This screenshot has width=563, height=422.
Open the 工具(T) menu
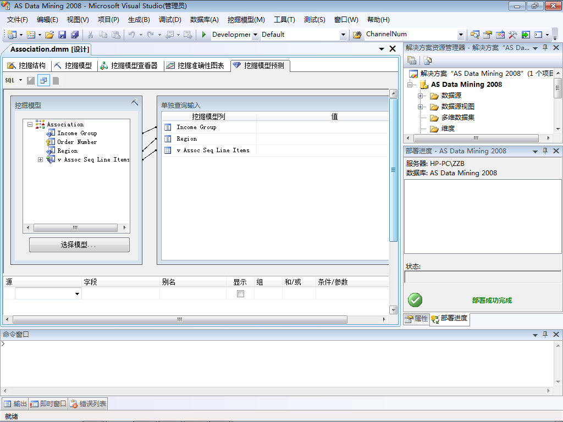284,20
